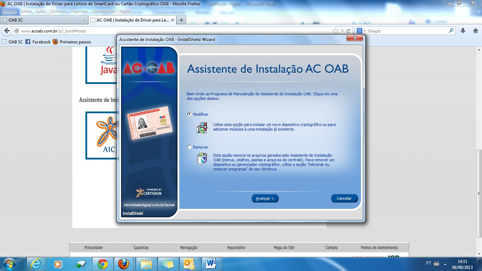Screen dimensions: 482x271
Task: Click the PT language indicator
Action: coord(429,263)
